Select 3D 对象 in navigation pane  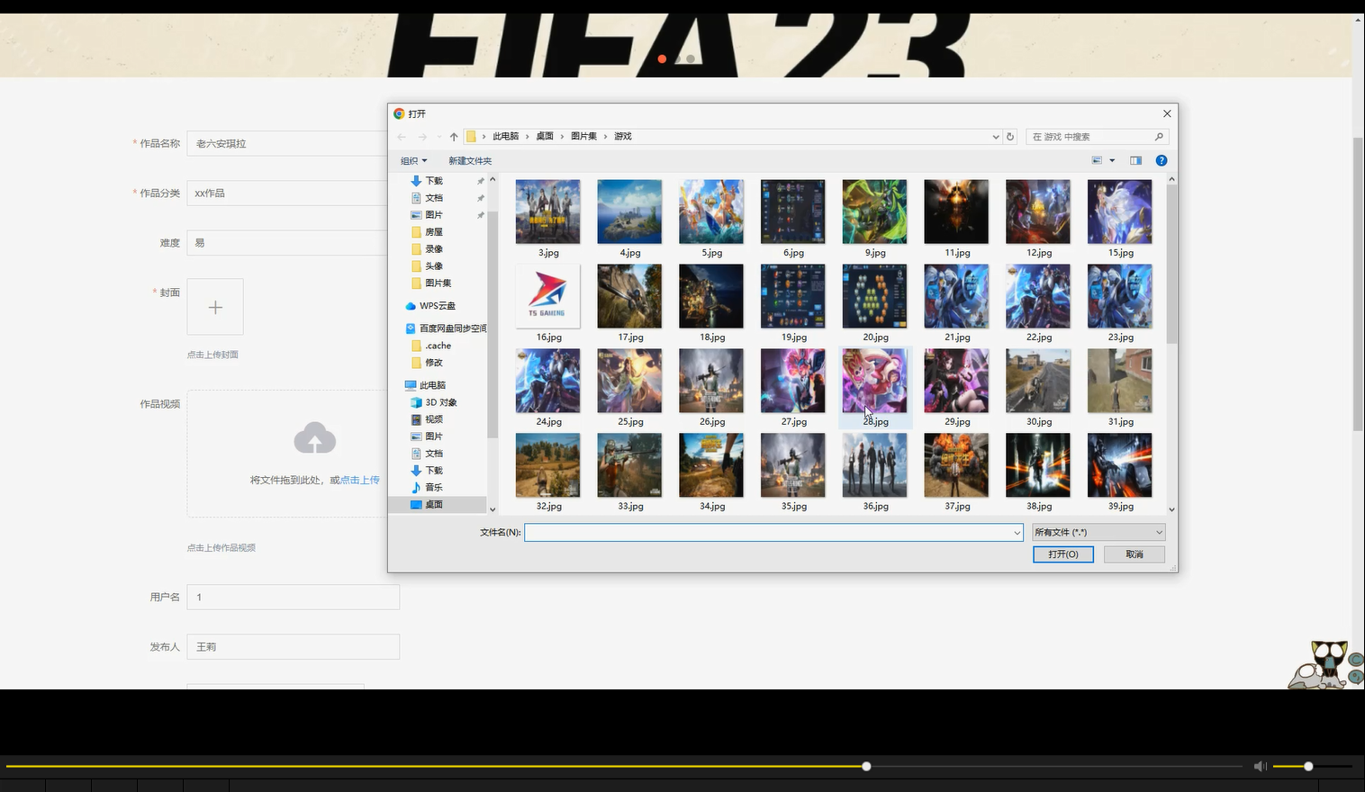pyautogui.click(x=441, y=402)
